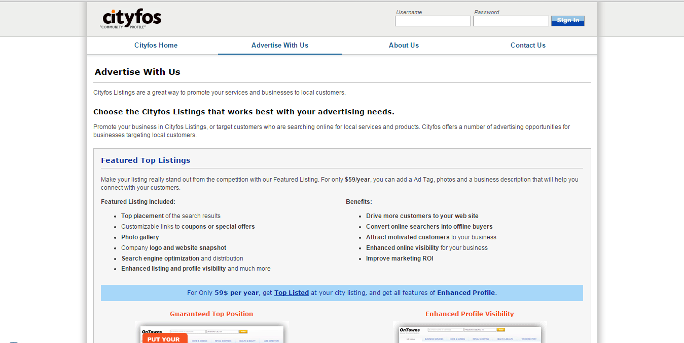Click the 'Top placement of the search results' item
The height and width of the screenshot is (343, 684).
pyautogui.click(x=171, y=216)
